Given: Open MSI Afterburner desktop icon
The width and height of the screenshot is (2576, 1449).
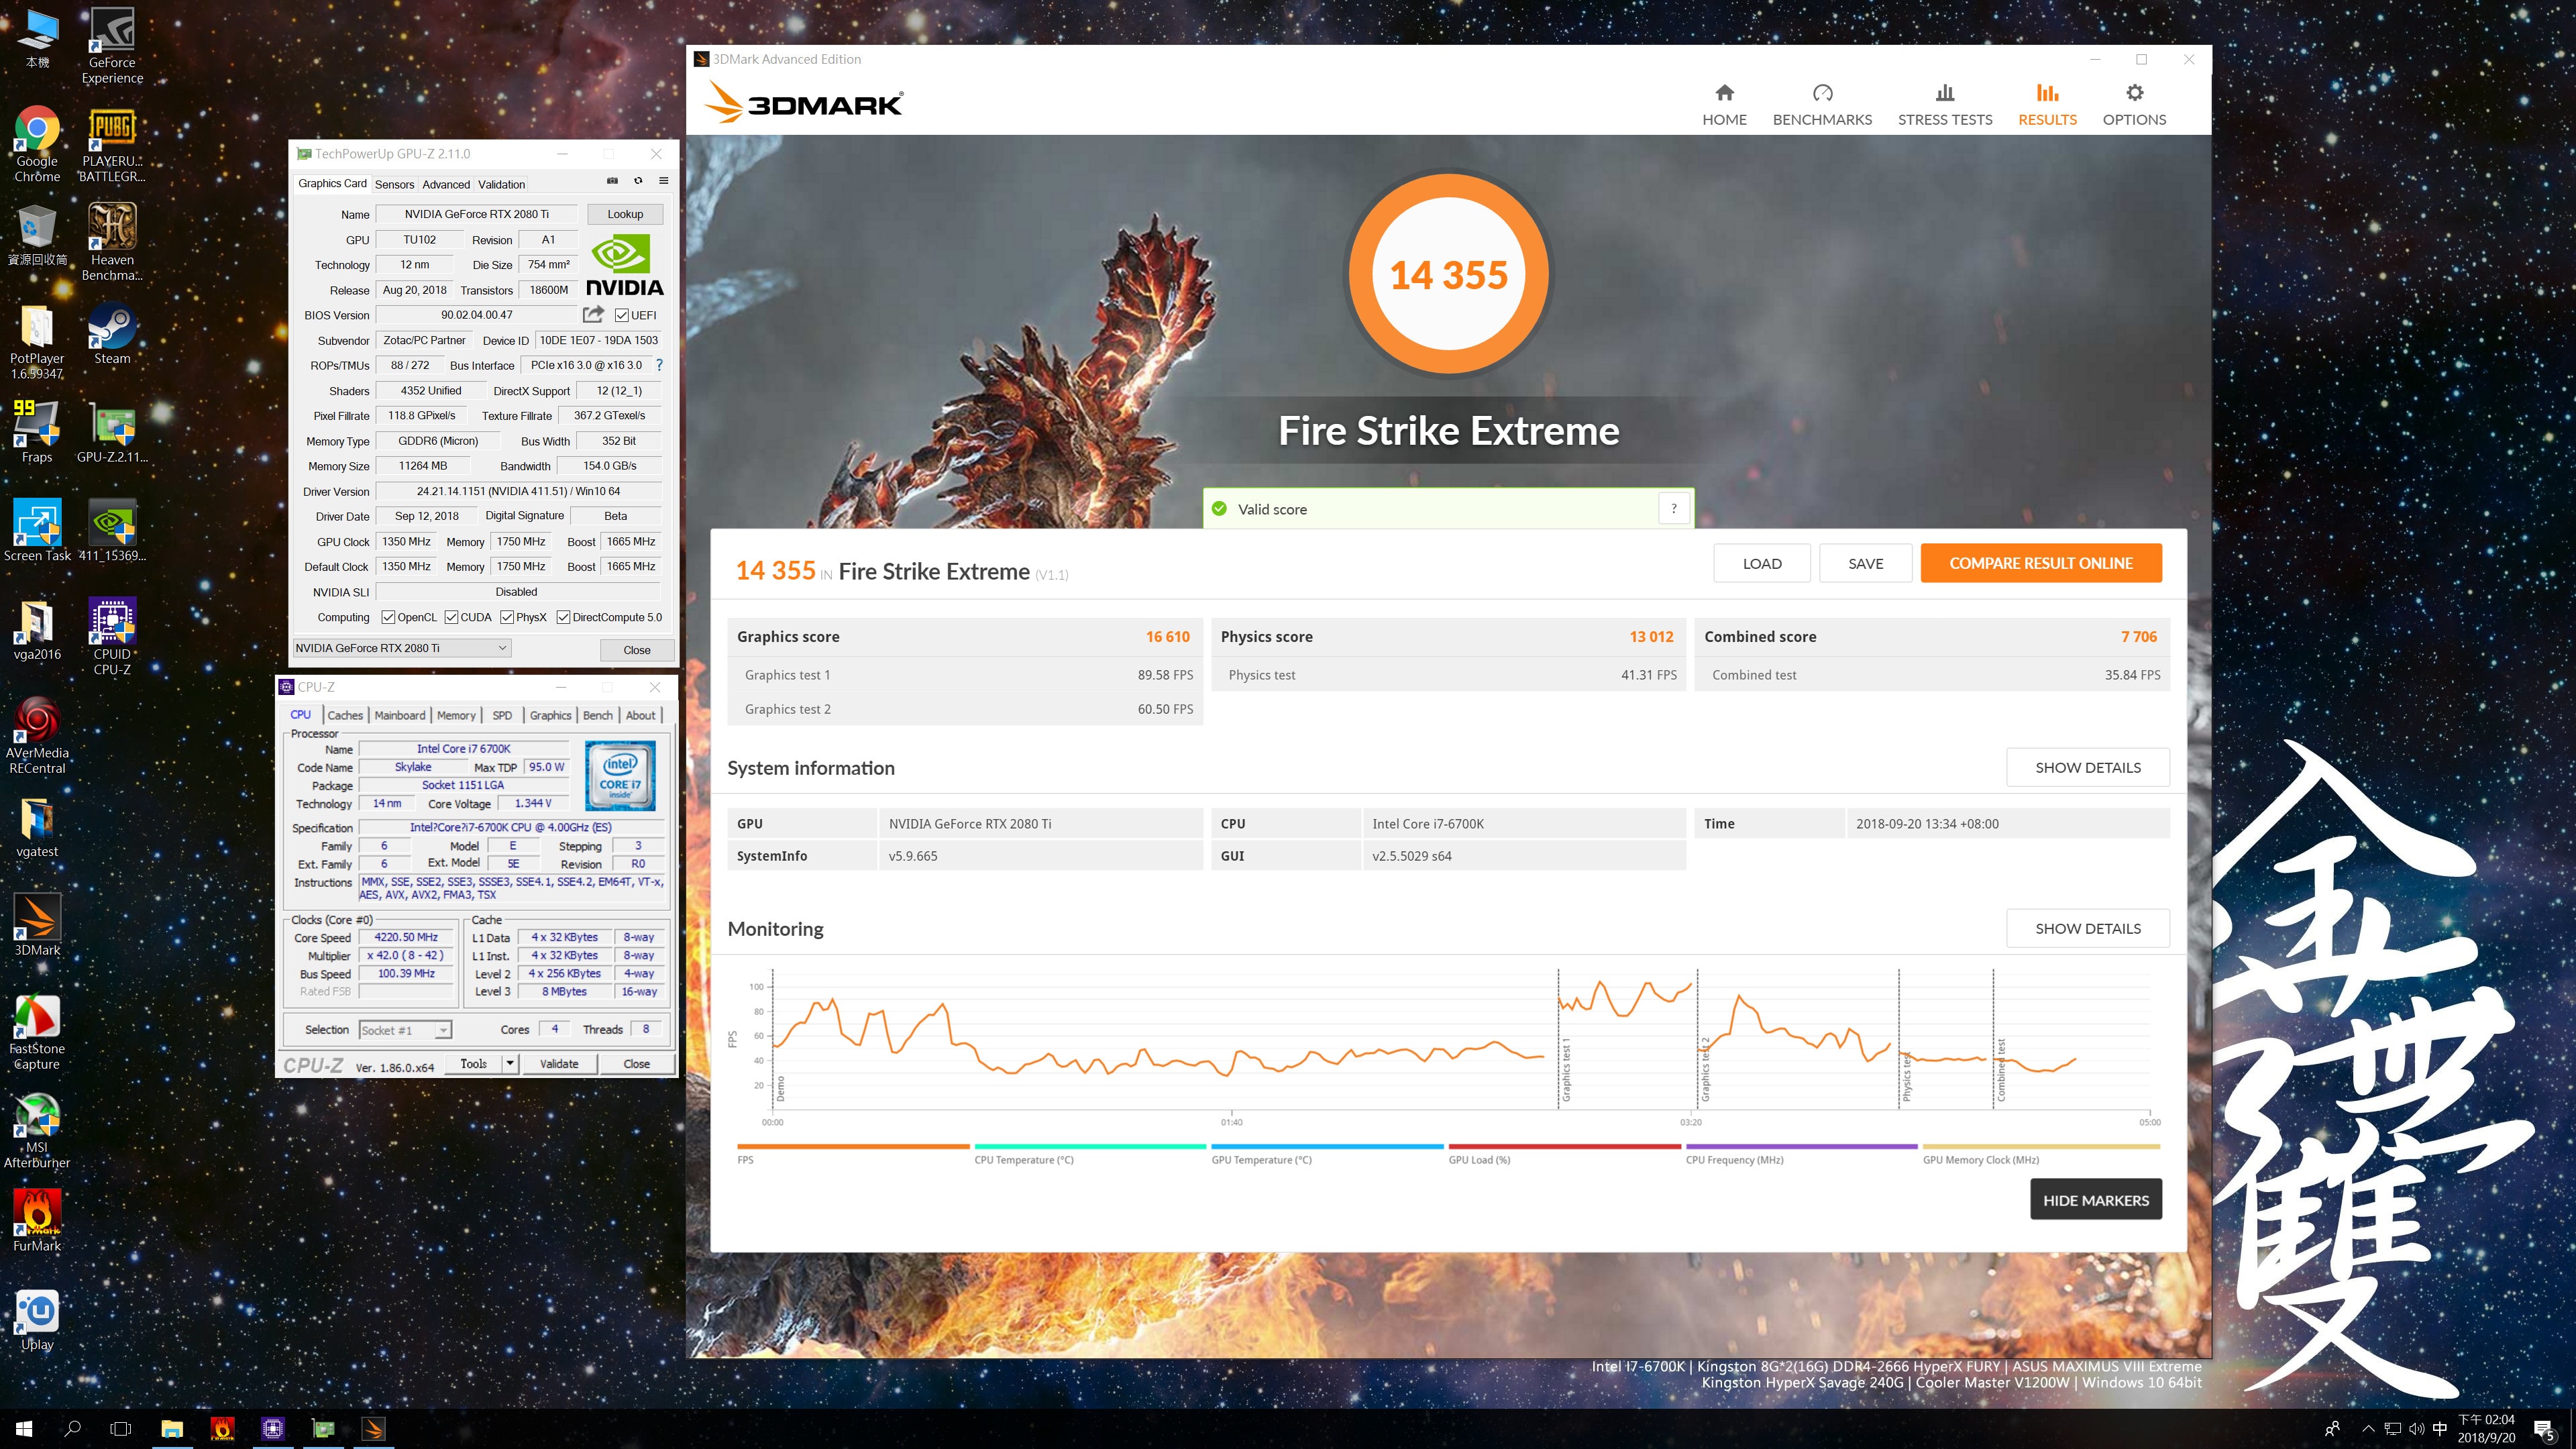Looking at the screenshot, I should tap(37, 1130).
